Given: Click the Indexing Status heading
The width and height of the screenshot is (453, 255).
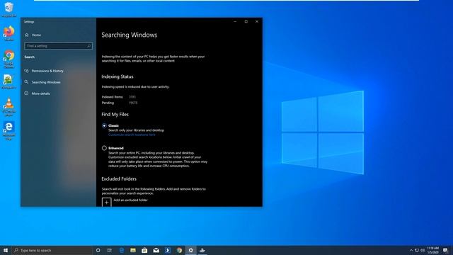Looking at the screenshot, I should pyautogui.click(x=117, y=76).
